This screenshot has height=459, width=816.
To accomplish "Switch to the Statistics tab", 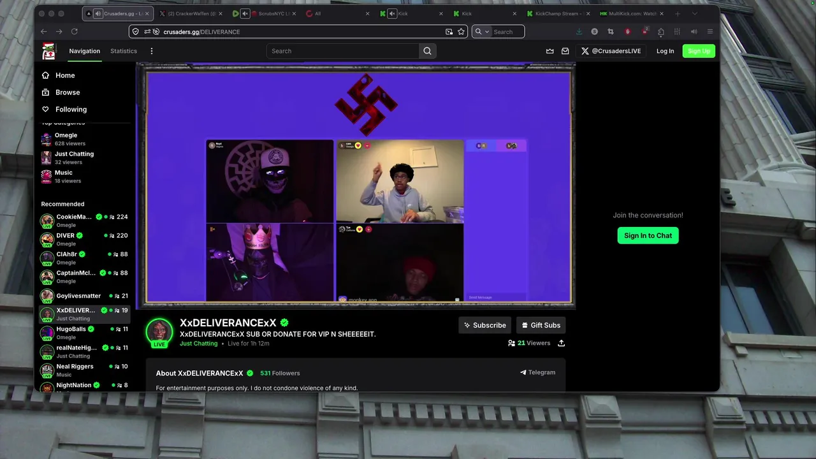I will [124, 51].
